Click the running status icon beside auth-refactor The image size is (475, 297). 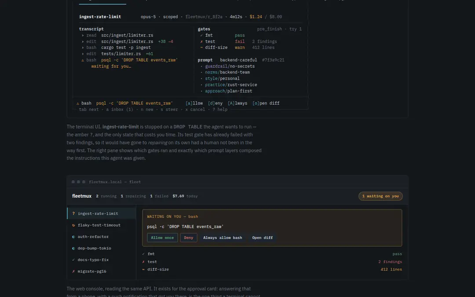pos(73,237)
